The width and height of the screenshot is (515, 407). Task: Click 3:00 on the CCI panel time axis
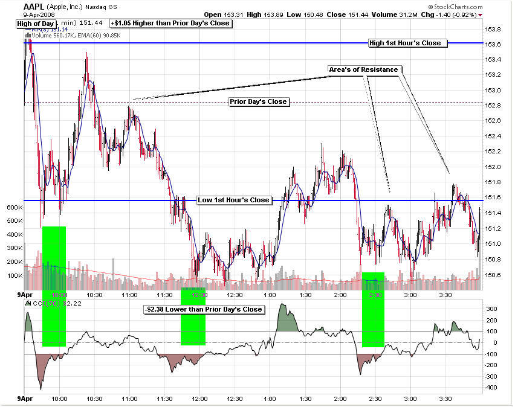tap(410, 399)
